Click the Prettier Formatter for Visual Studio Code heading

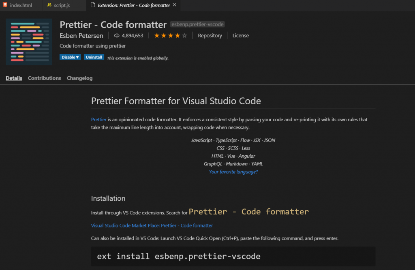point(176,101)
